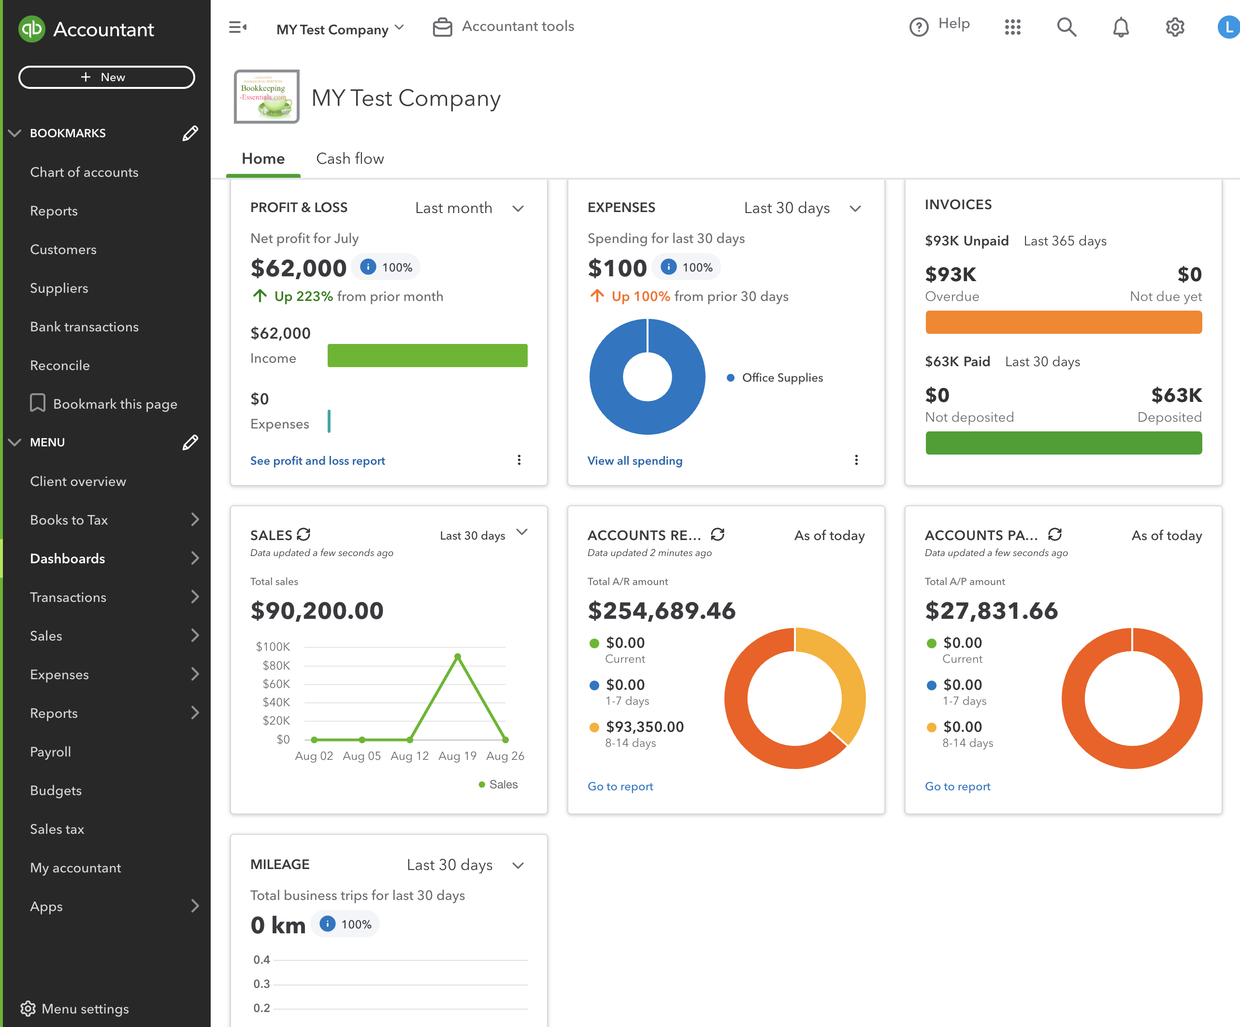Expand the Apps submenu
The image size is (1240, 1027).
(195, 906)
